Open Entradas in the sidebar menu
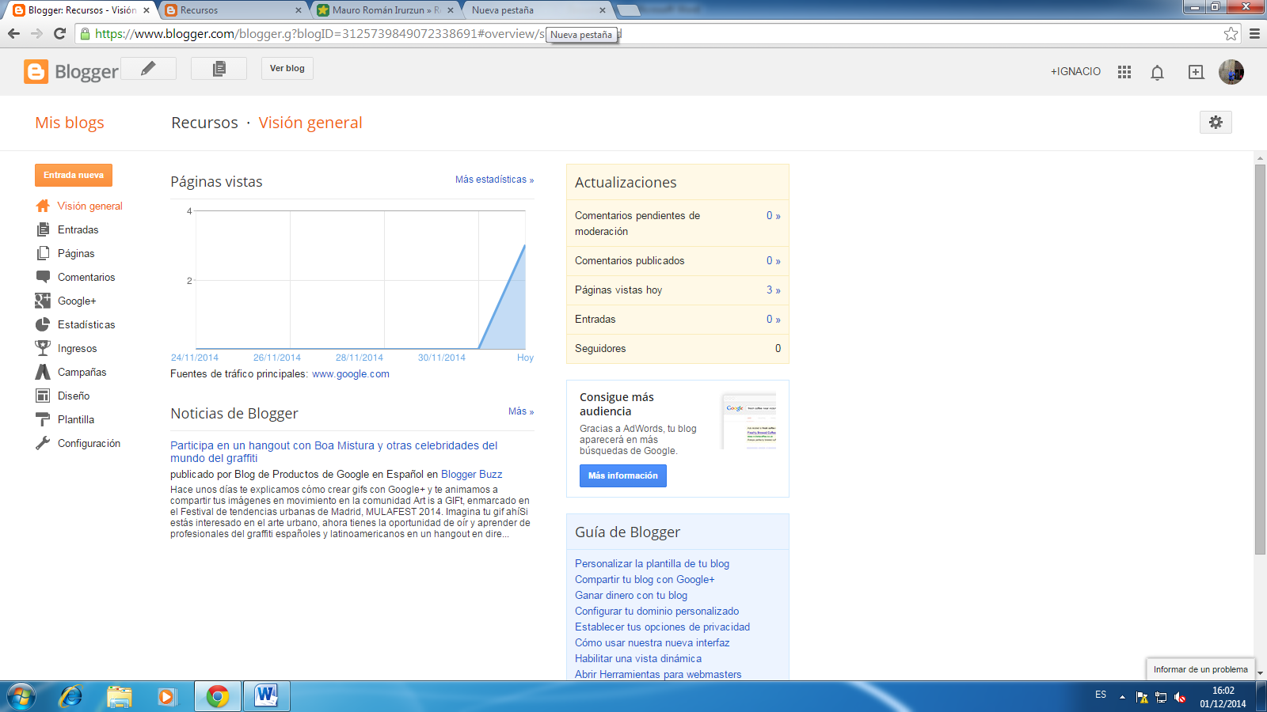This screenshot has height=712, width=1267. [78, 229]
